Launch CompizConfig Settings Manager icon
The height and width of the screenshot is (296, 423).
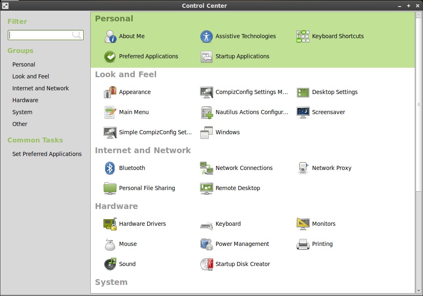[207, 92]
